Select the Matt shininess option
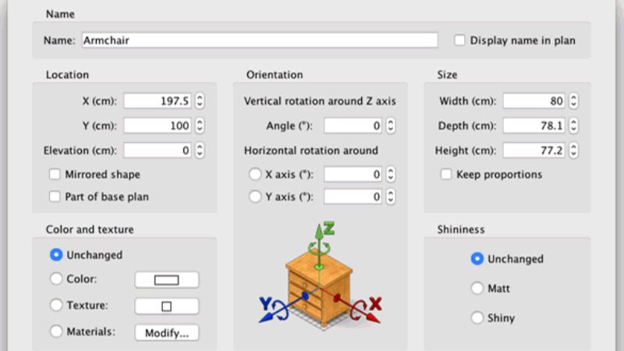 click(x=477, y=288)
